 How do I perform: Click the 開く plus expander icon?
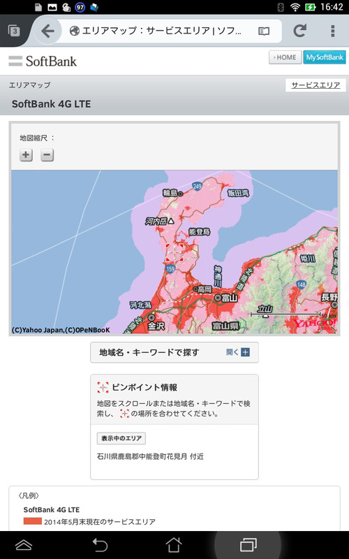[246, 352]
